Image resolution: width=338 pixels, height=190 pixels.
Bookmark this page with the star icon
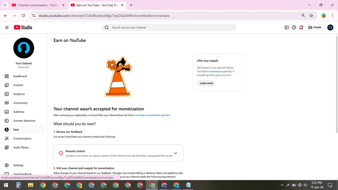pos(311,16)
